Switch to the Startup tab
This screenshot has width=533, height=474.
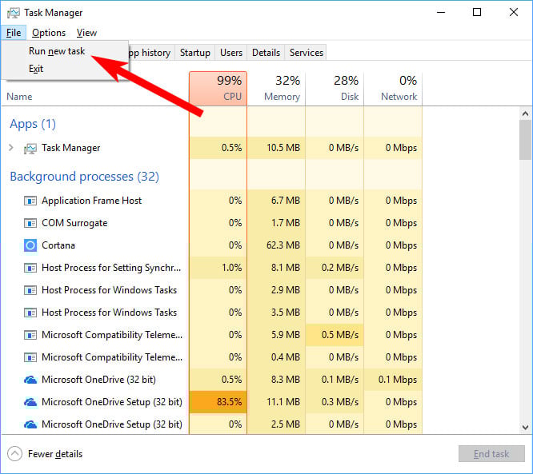click(194, 53)
